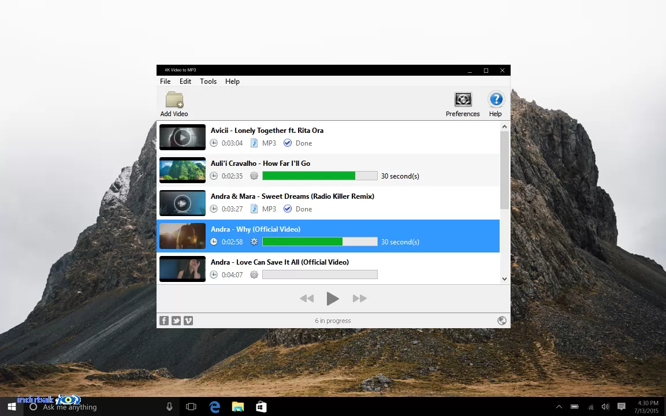Click the Ask me anything search box
Viewport: 666px width, 416px height.
[x=101, y=407]
